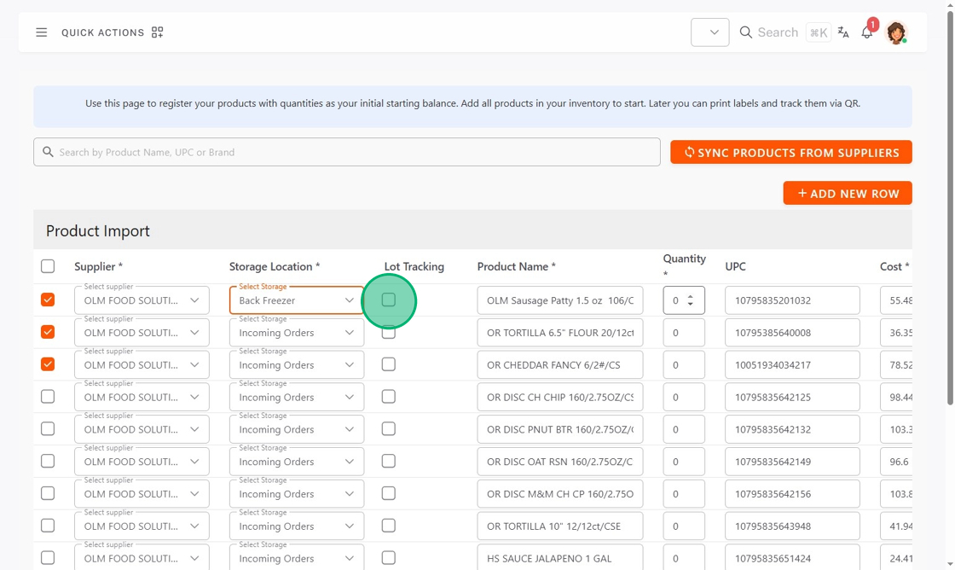Viewport: 955px width, 570px height.
Task: Enable Lot Tracking for OR DISC OAT RSN
Action: (389, 462)
